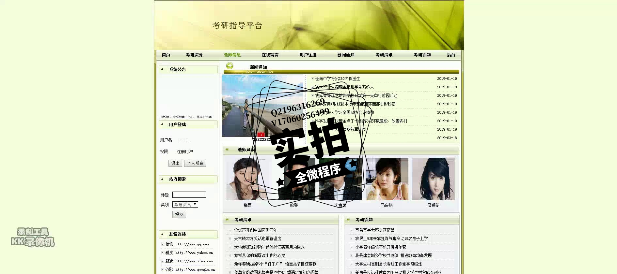
Task: Open news 温大毕业生招聘会吸引学生万多人
Action: [344, 87]
